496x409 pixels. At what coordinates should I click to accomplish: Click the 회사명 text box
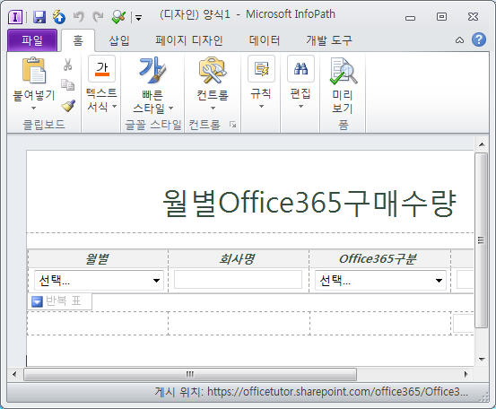[x=238, y=279]
